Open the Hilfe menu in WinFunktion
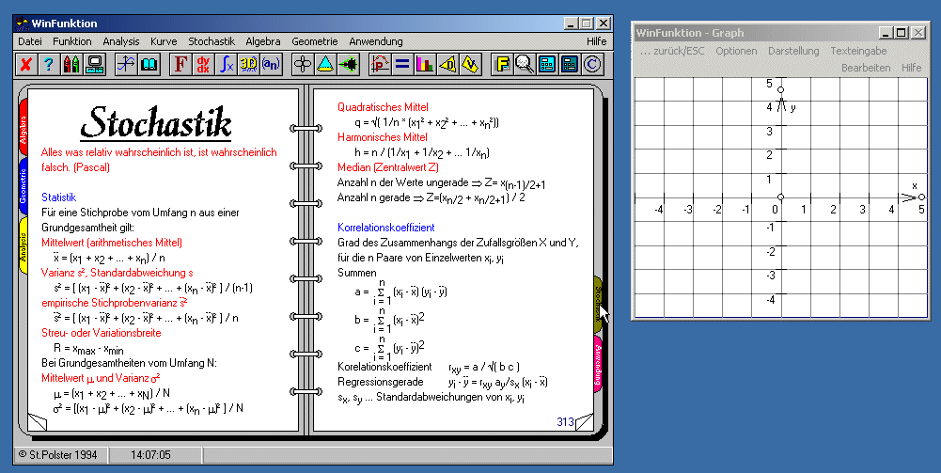Viewport: 941px width, 473px height. [597, 41]
